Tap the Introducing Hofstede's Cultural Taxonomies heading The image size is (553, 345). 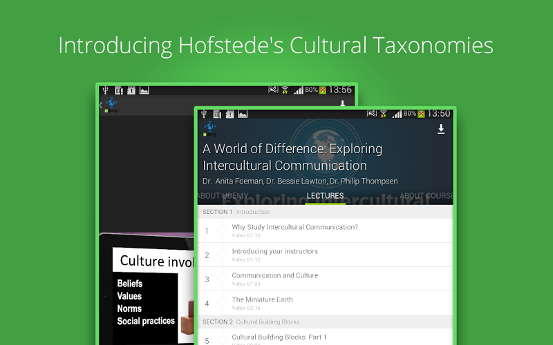click(276, 46)
